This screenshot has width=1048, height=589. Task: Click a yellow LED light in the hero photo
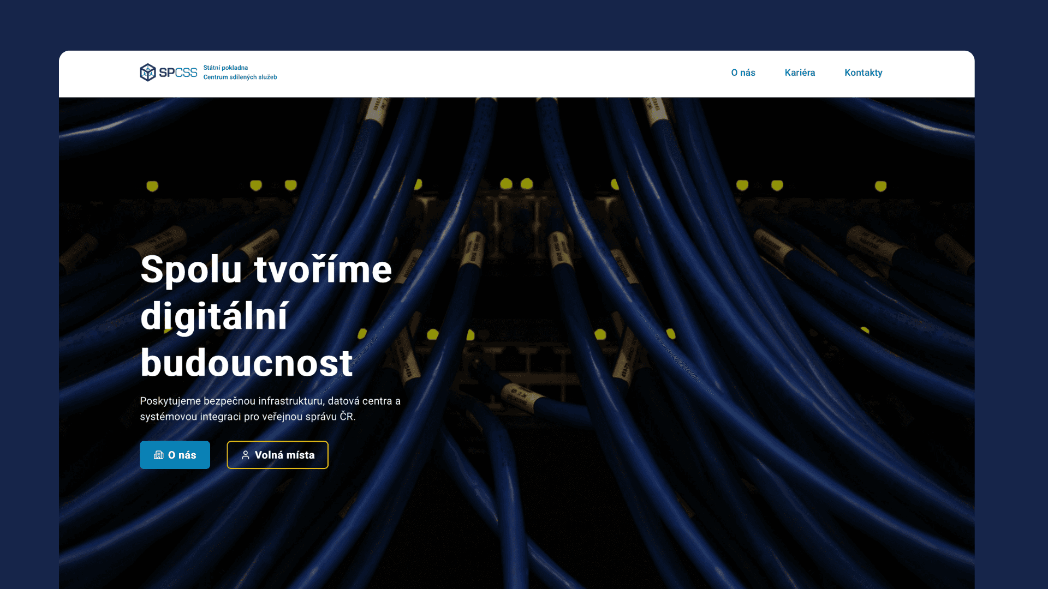(x=506, y=184)
